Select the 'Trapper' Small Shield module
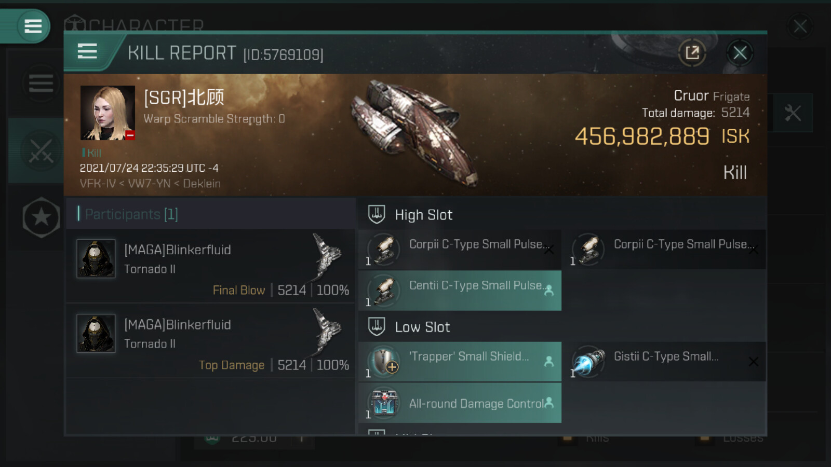This screenshot has width=831, height=467. 460,362
